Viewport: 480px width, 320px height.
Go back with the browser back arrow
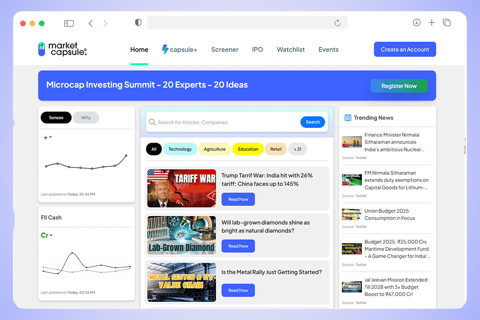click(90, 23)
